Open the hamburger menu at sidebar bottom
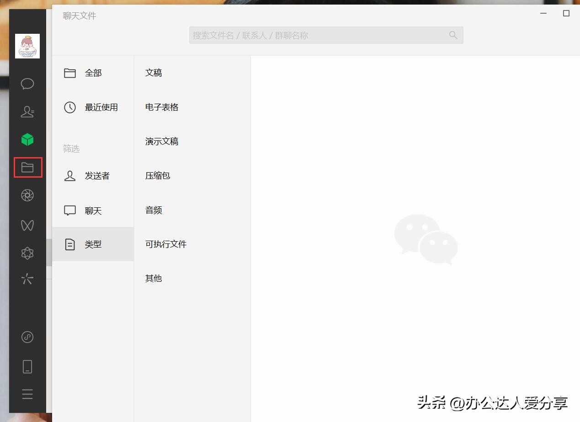This screenshot has width=580, height=422. point(27,394)
